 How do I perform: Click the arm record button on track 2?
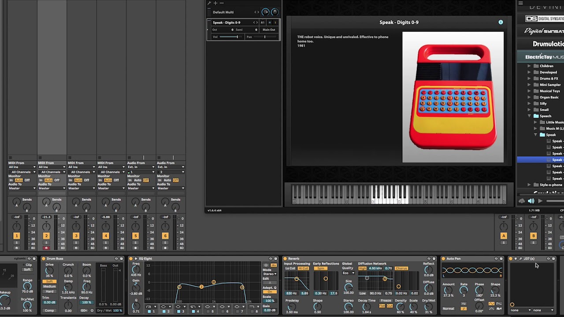click(x=46, y=248)
